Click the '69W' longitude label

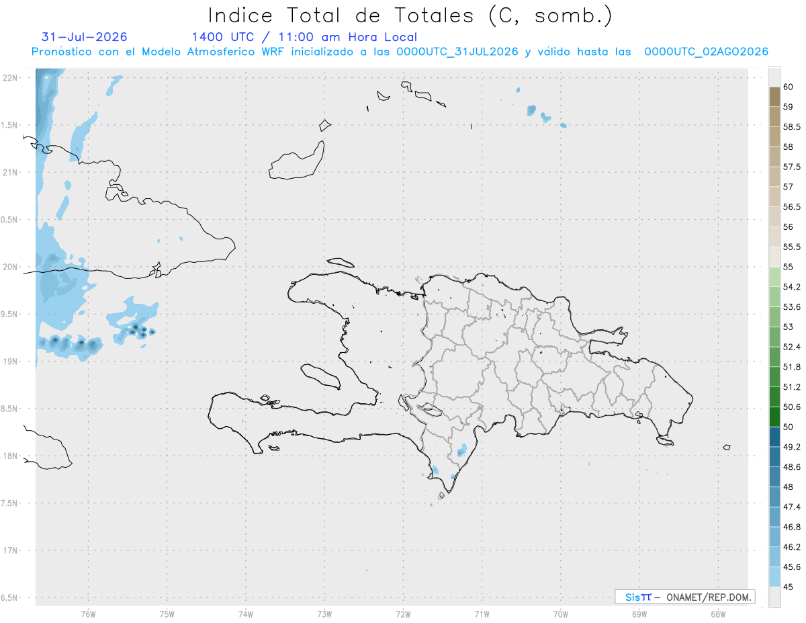click(639, 614)
